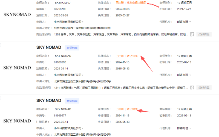Click goods list starting with 1202 房车
The image size is (219, 137).
(121, 35)
